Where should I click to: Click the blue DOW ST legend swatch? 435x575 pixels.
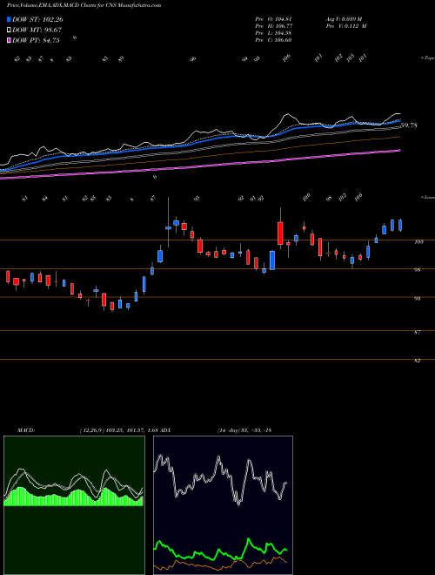pos(9,19)
